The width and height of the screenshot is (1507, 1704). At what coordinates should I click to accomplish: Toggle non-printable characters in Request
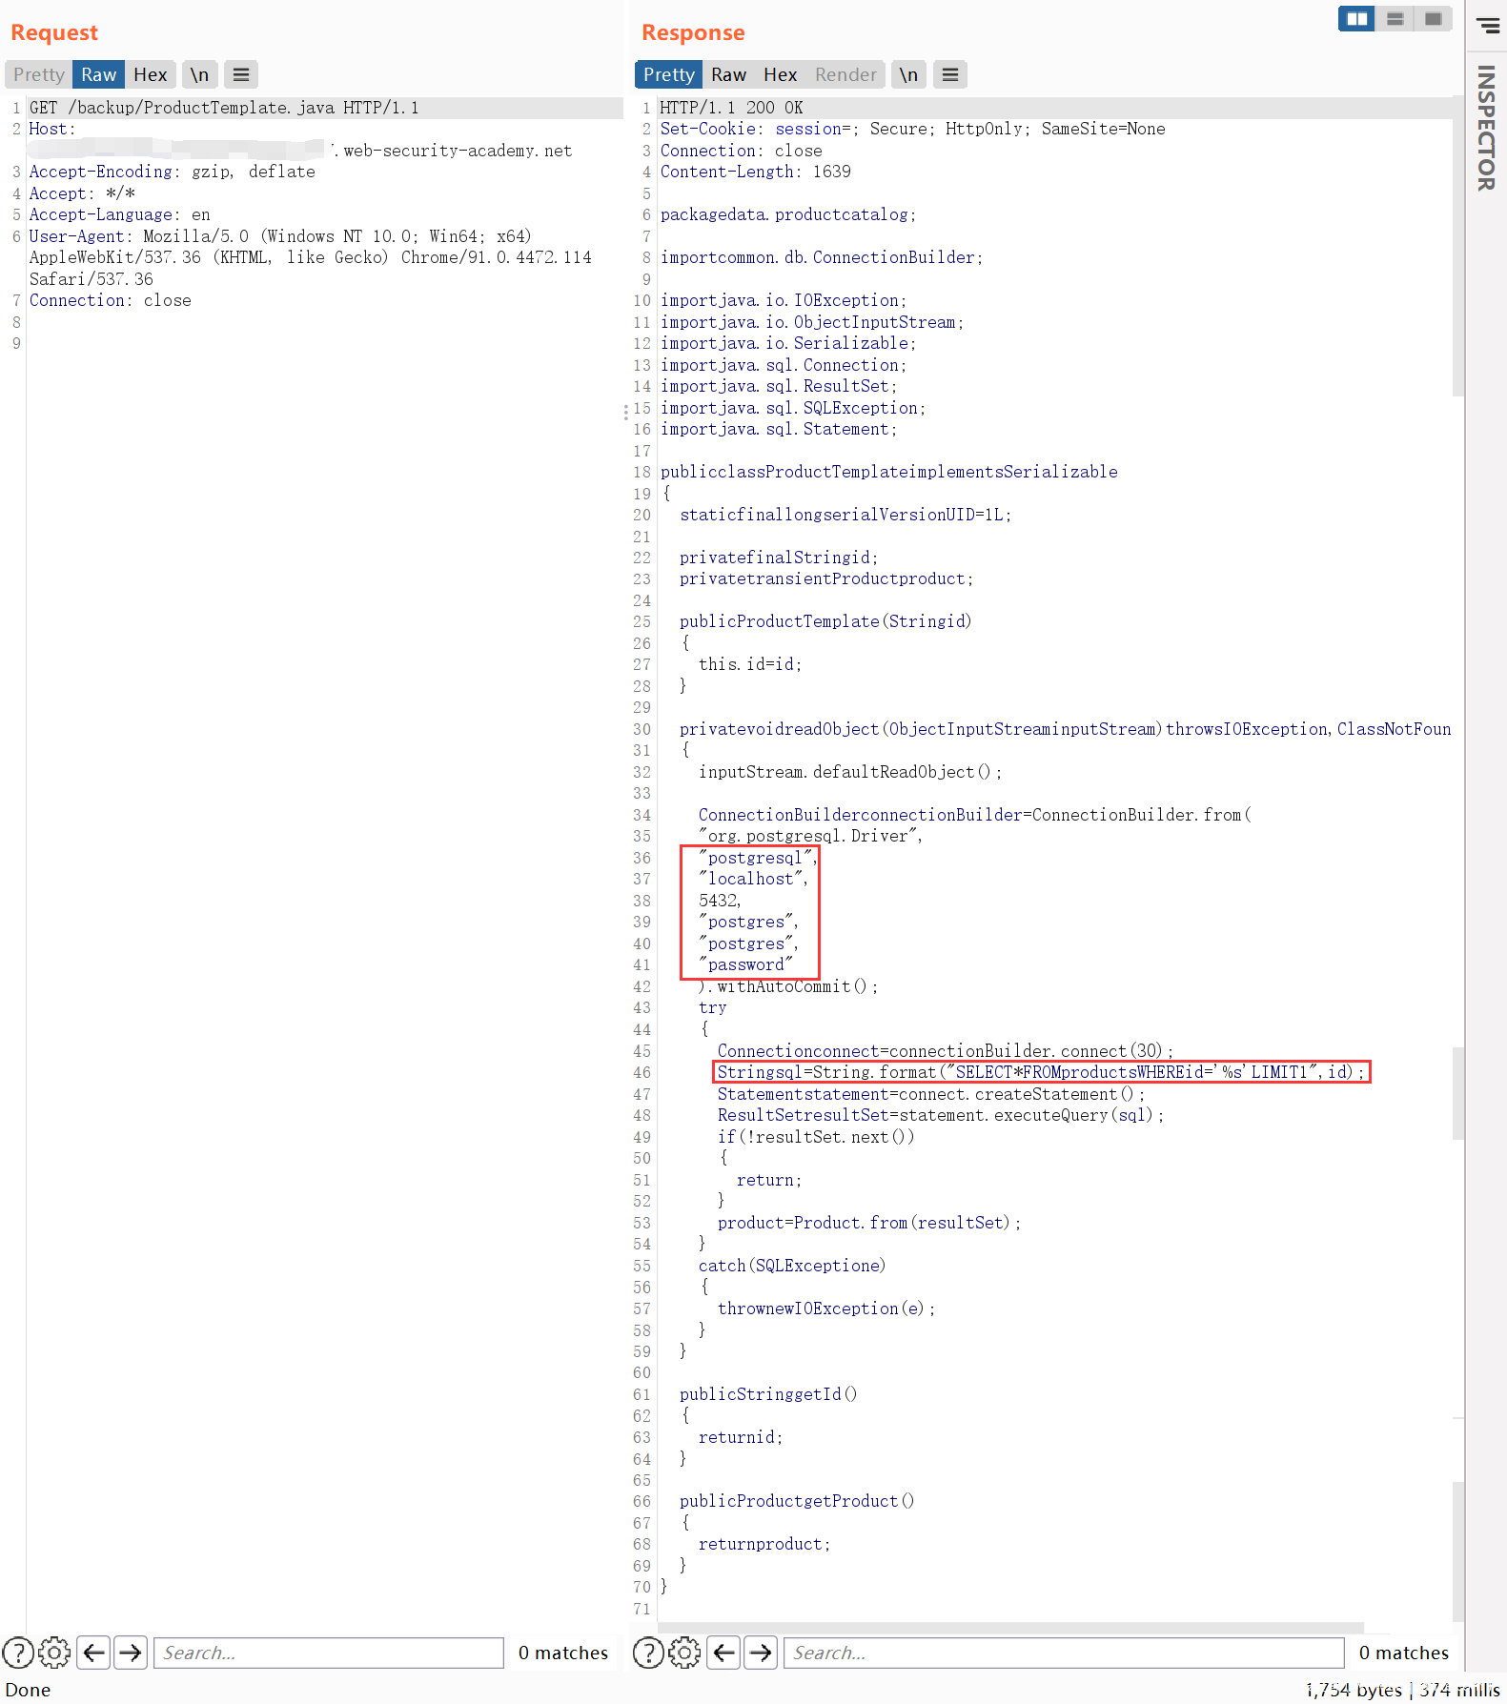[x=199, y=74]
